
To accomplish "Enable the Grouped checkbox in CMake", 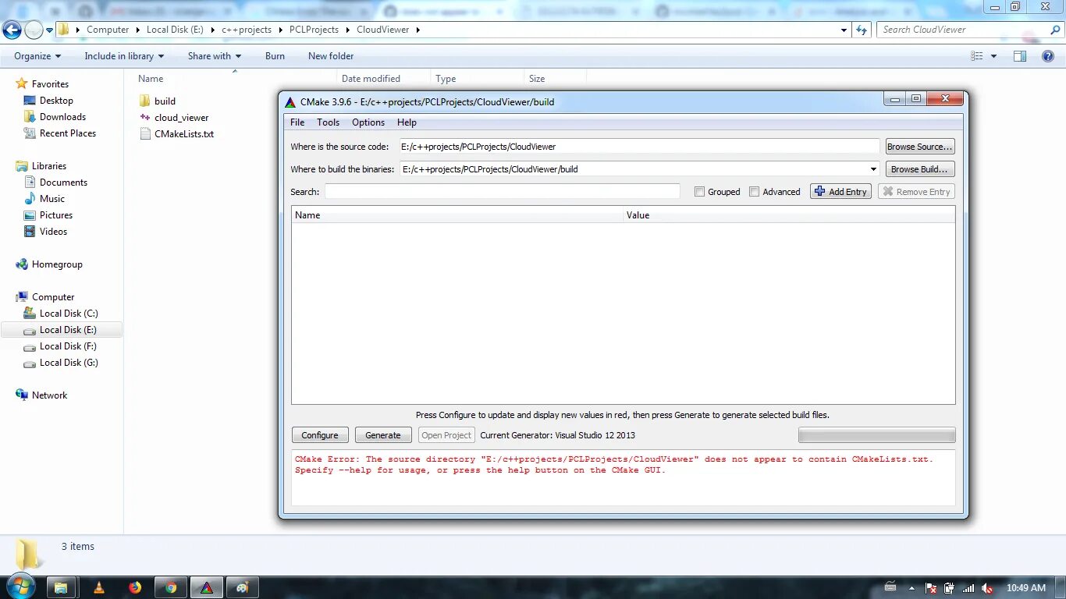I will click(x=700, y=192).
